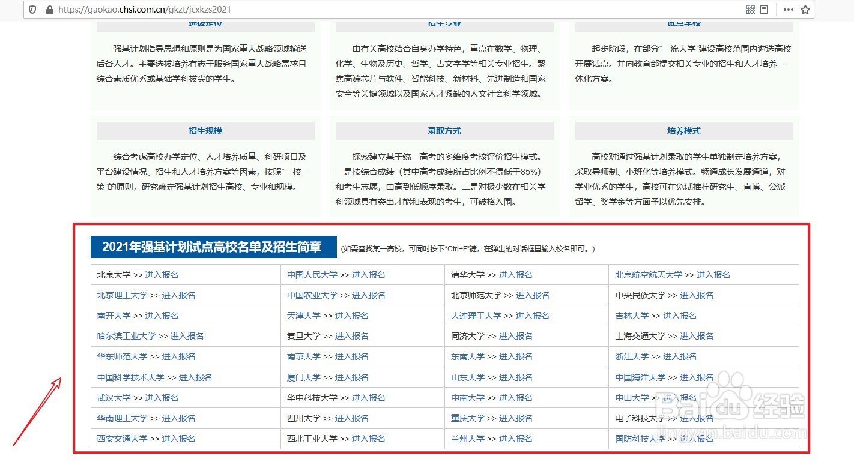Open the 中国科学技术大学 university link
Image resolution: width=854 pixels, height=462 pixels.
131,377
